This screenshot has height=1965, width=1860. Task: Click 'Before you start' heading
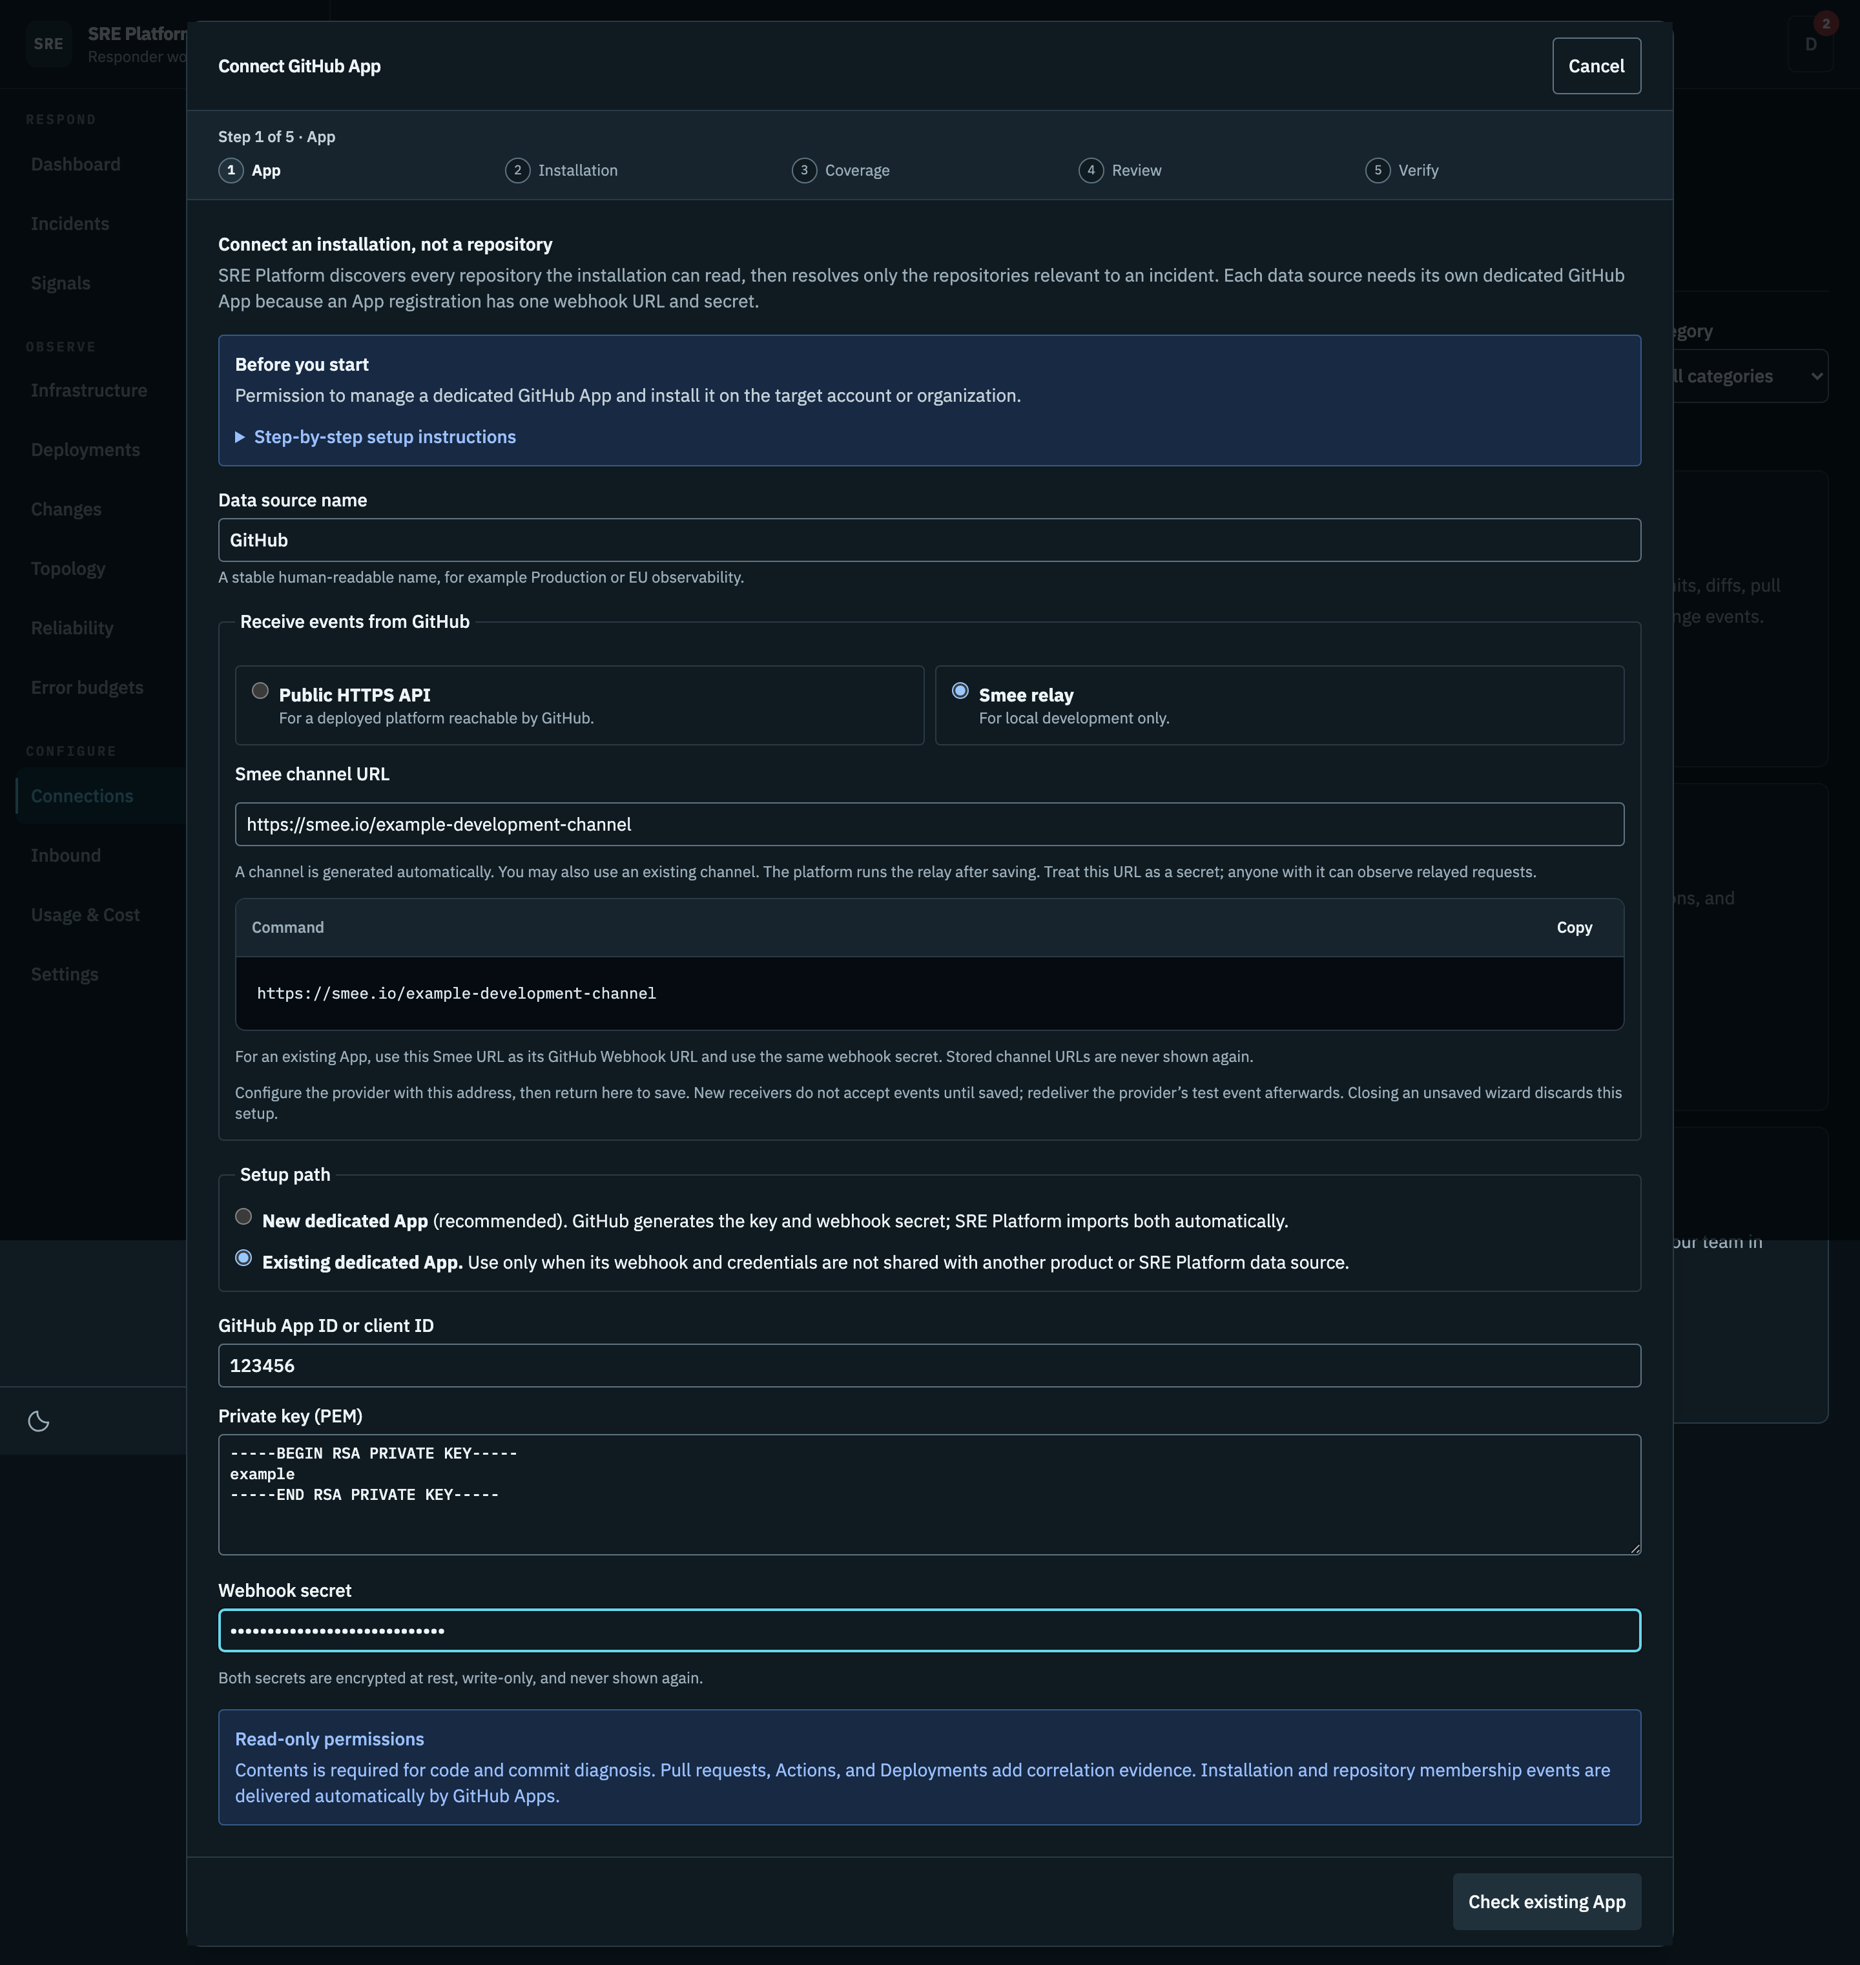(302, 365)
